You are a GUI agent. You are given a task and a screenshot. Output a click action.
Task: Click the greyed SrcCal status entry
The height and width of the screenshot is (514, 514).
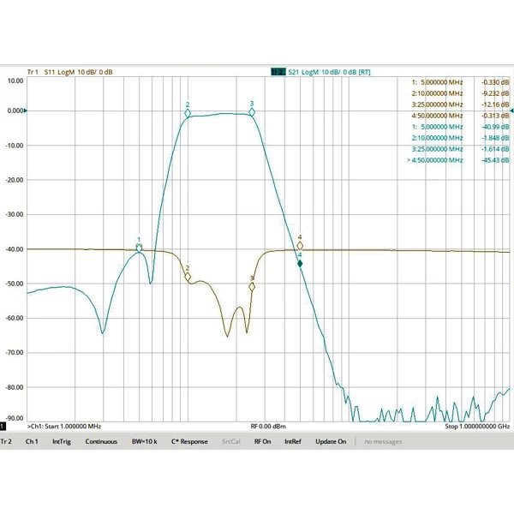pyautogui.click(x=231, y=441)
